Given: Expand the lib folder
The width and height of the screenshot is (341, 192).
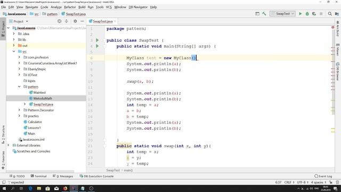Looking at the screenshot, I should point(14,40).
